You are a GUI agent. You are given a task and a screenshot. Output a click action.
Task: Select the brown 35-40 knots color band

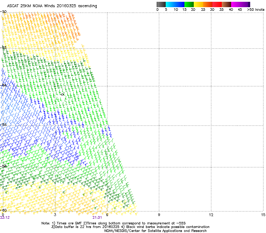tap(226, 4)
